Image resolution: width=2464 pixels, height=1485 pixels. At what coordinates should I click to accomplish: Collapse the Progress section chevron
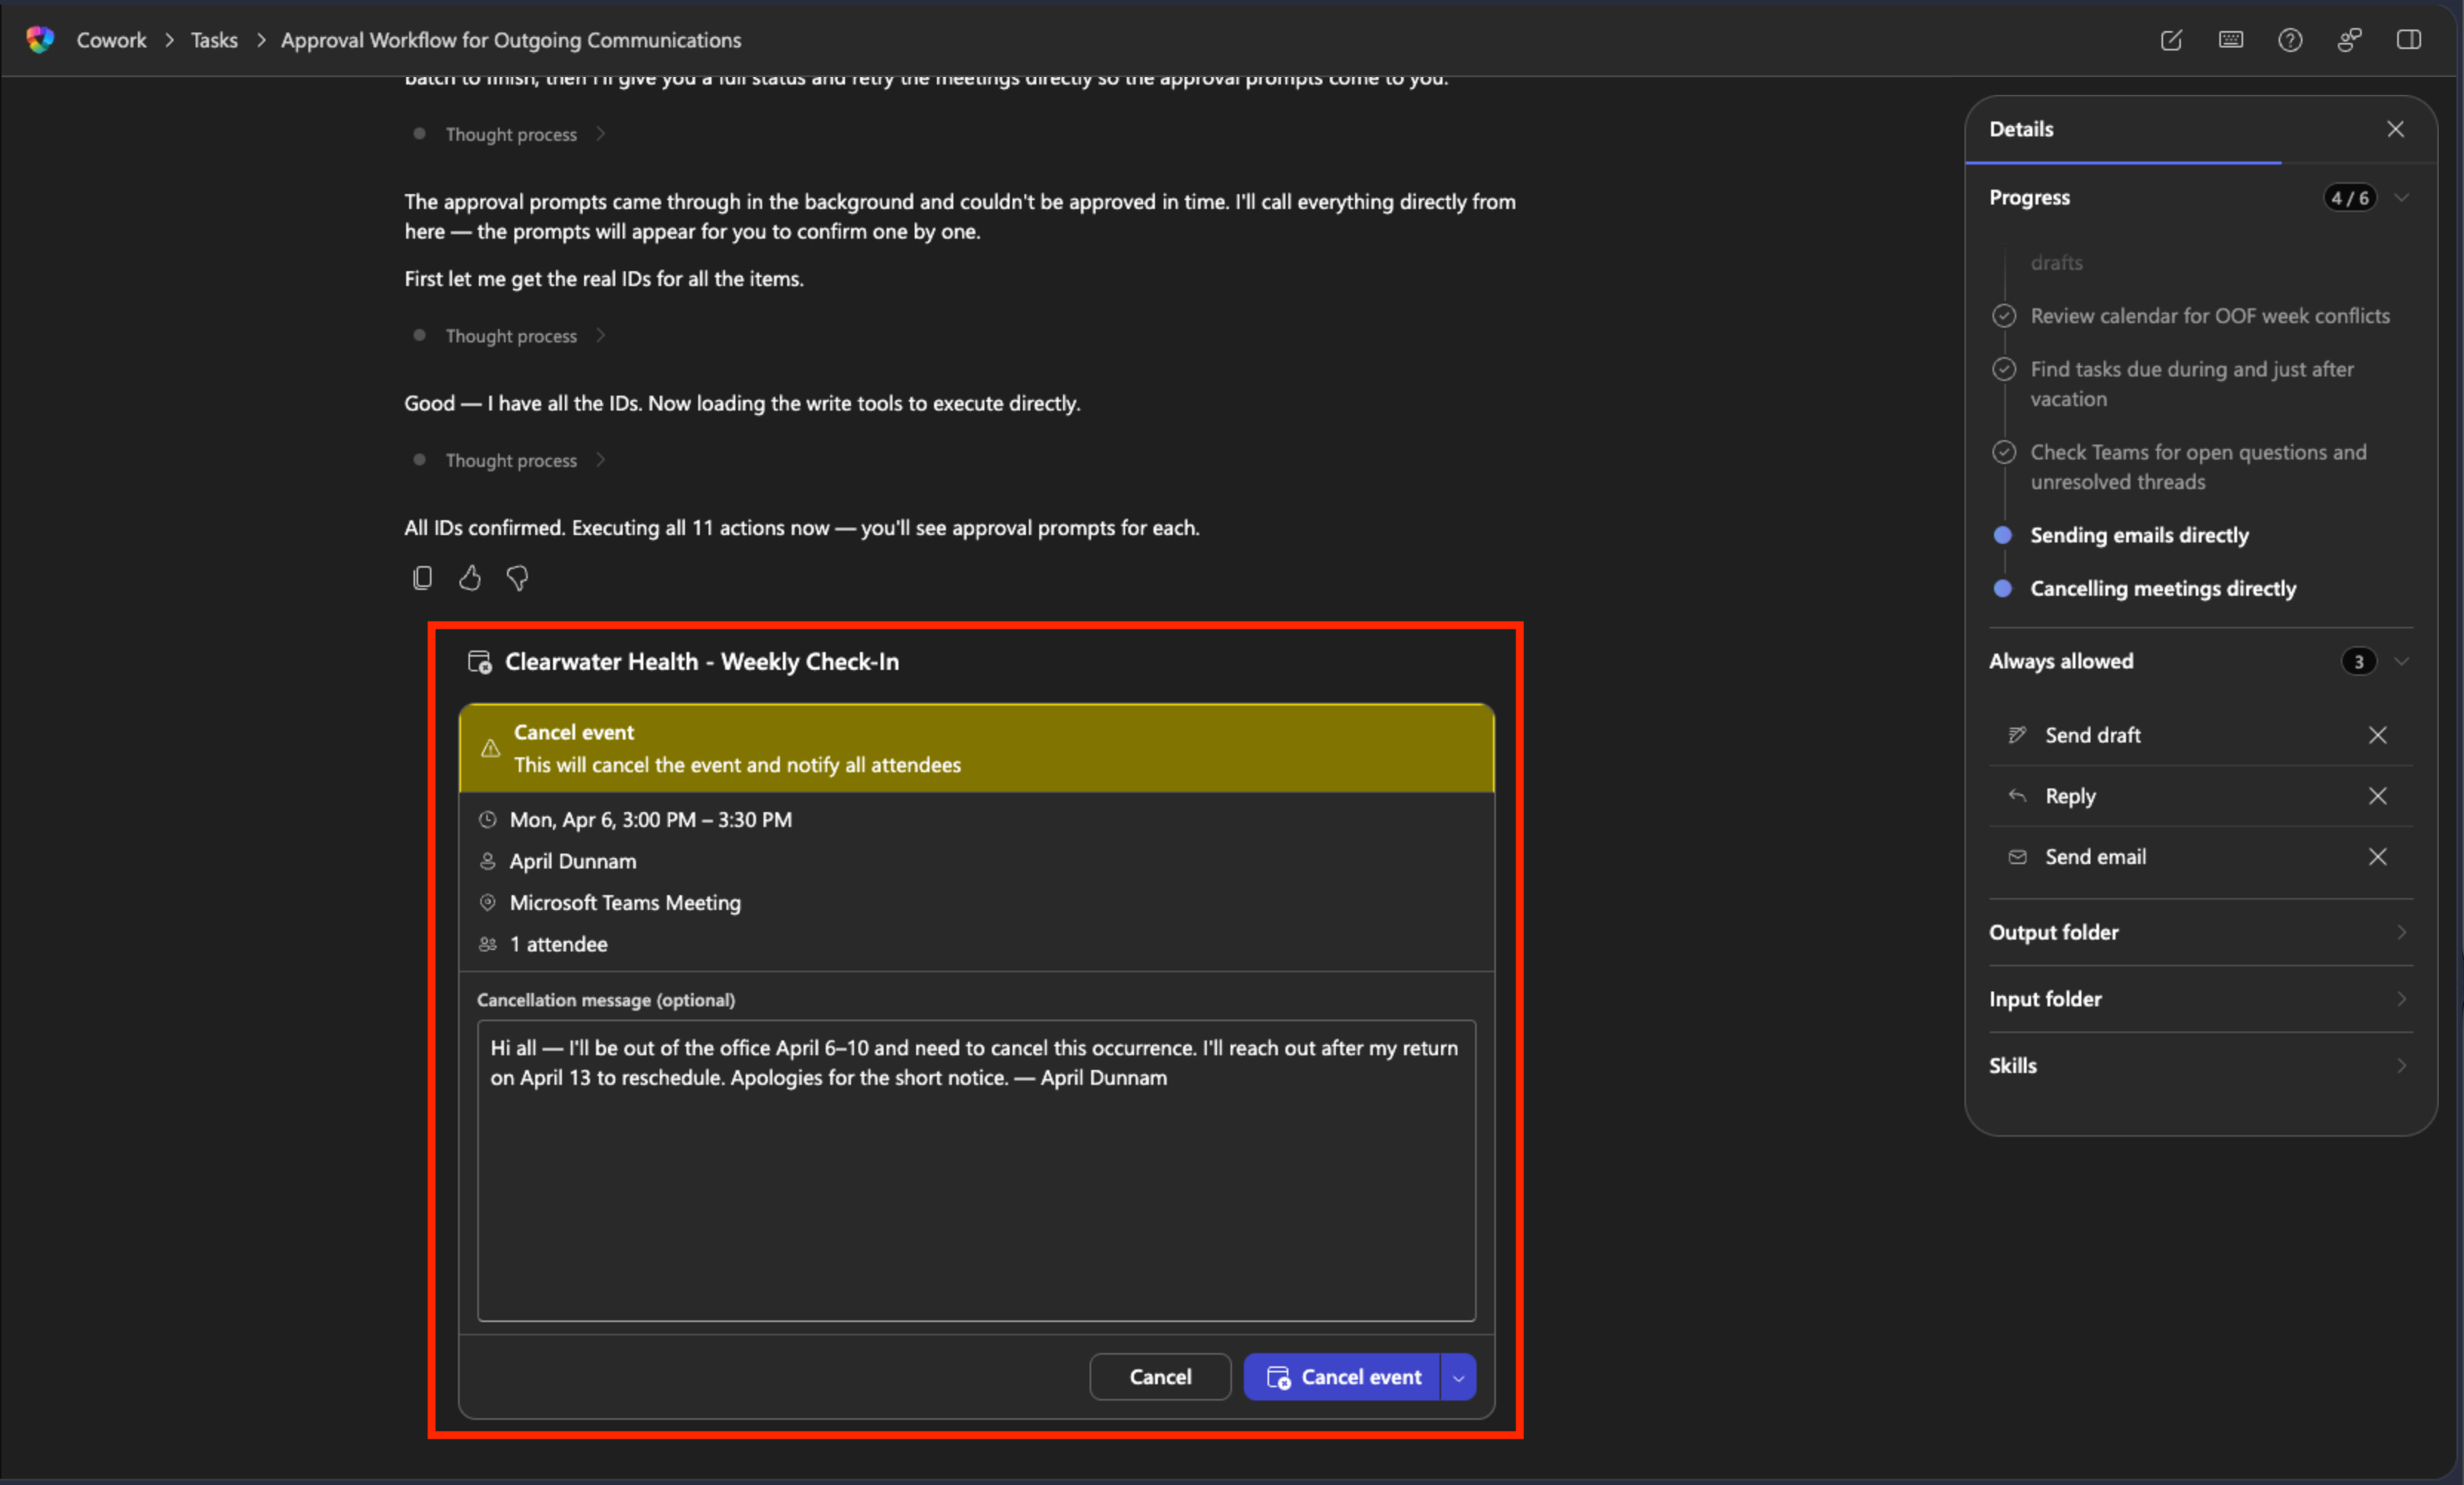pyautogui.click(x=2402, y=198)
